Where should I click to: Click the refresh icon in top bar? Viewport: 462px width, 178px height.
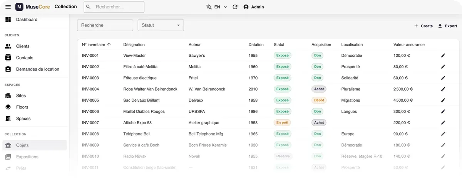[235, 7]
